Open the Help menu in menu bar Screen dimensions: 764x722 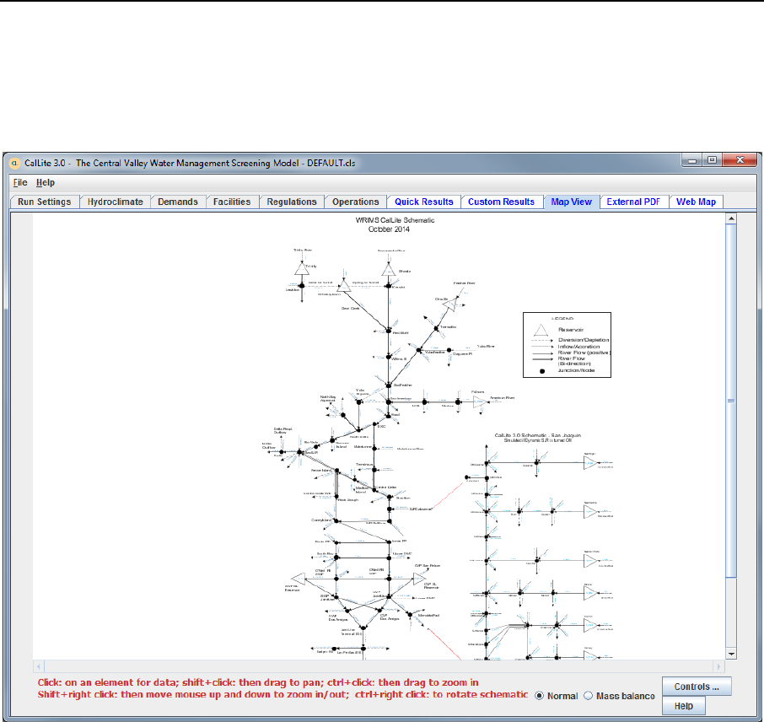(x=46, y=183)
